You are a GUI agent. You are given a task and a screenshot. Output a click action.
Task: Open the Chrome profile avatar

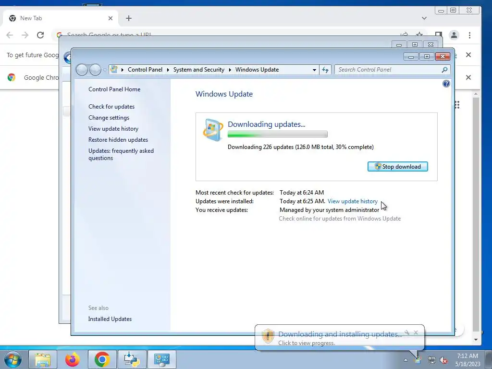point(454,35)
